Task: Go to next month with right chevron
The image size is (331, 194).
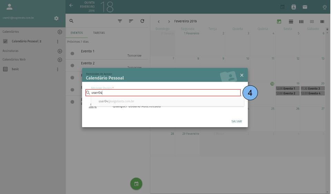Action: [169, 22]
